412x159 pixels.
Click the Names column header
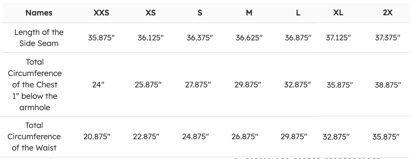(x=39, y=13)
